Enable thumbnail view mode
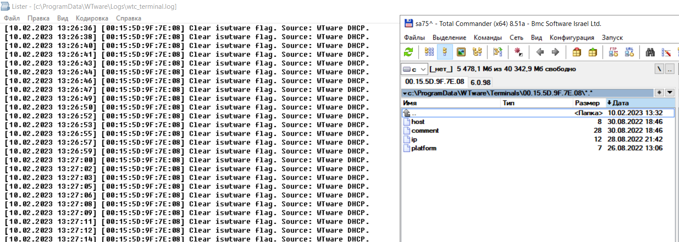This screenshot has height=242, width=679. [461, 52]
